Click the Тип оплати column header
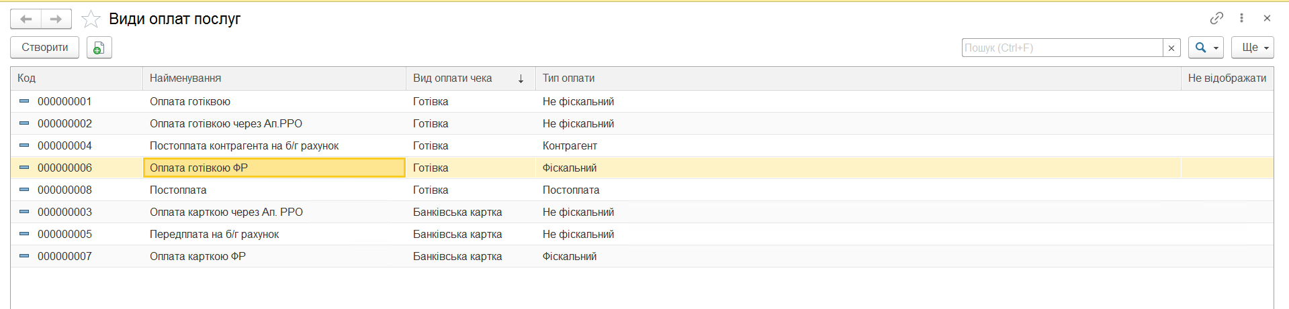Viewport: 1289px width, 309px height. click(x=568, y=78)
